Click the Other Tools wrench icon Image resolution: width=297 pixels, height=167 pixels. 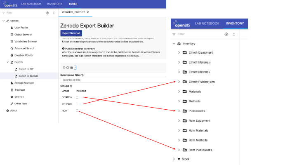tap(12, 103)
